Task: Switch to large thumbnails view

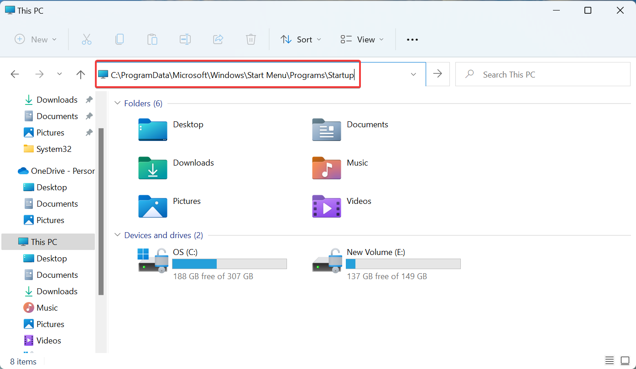Action: tap(626, 361)
